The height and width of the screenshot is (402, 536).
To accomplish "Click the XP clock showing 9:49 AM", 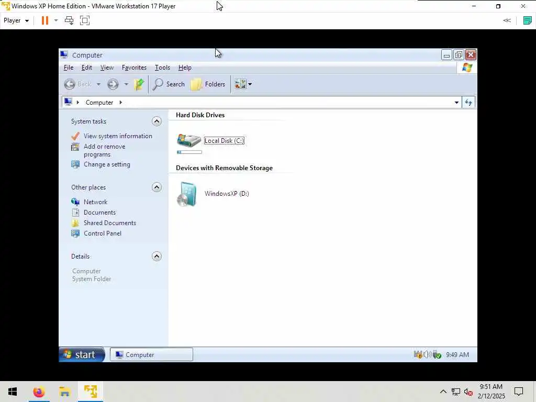I will pos(457,355).
